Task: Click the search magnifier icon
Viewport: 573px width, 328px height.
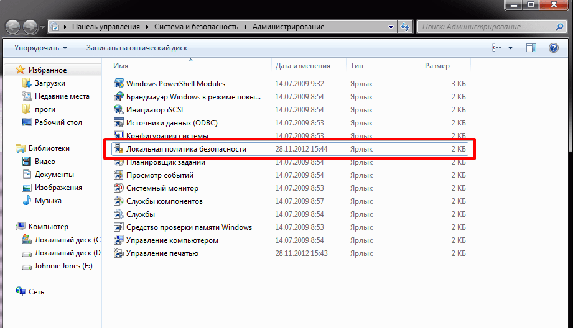Action: coord(559,27)
